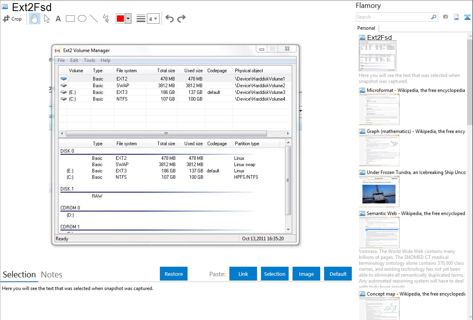Click the Semantic Web snapshot title
This screenshot has width=473, height=320.
coord(416,213)
